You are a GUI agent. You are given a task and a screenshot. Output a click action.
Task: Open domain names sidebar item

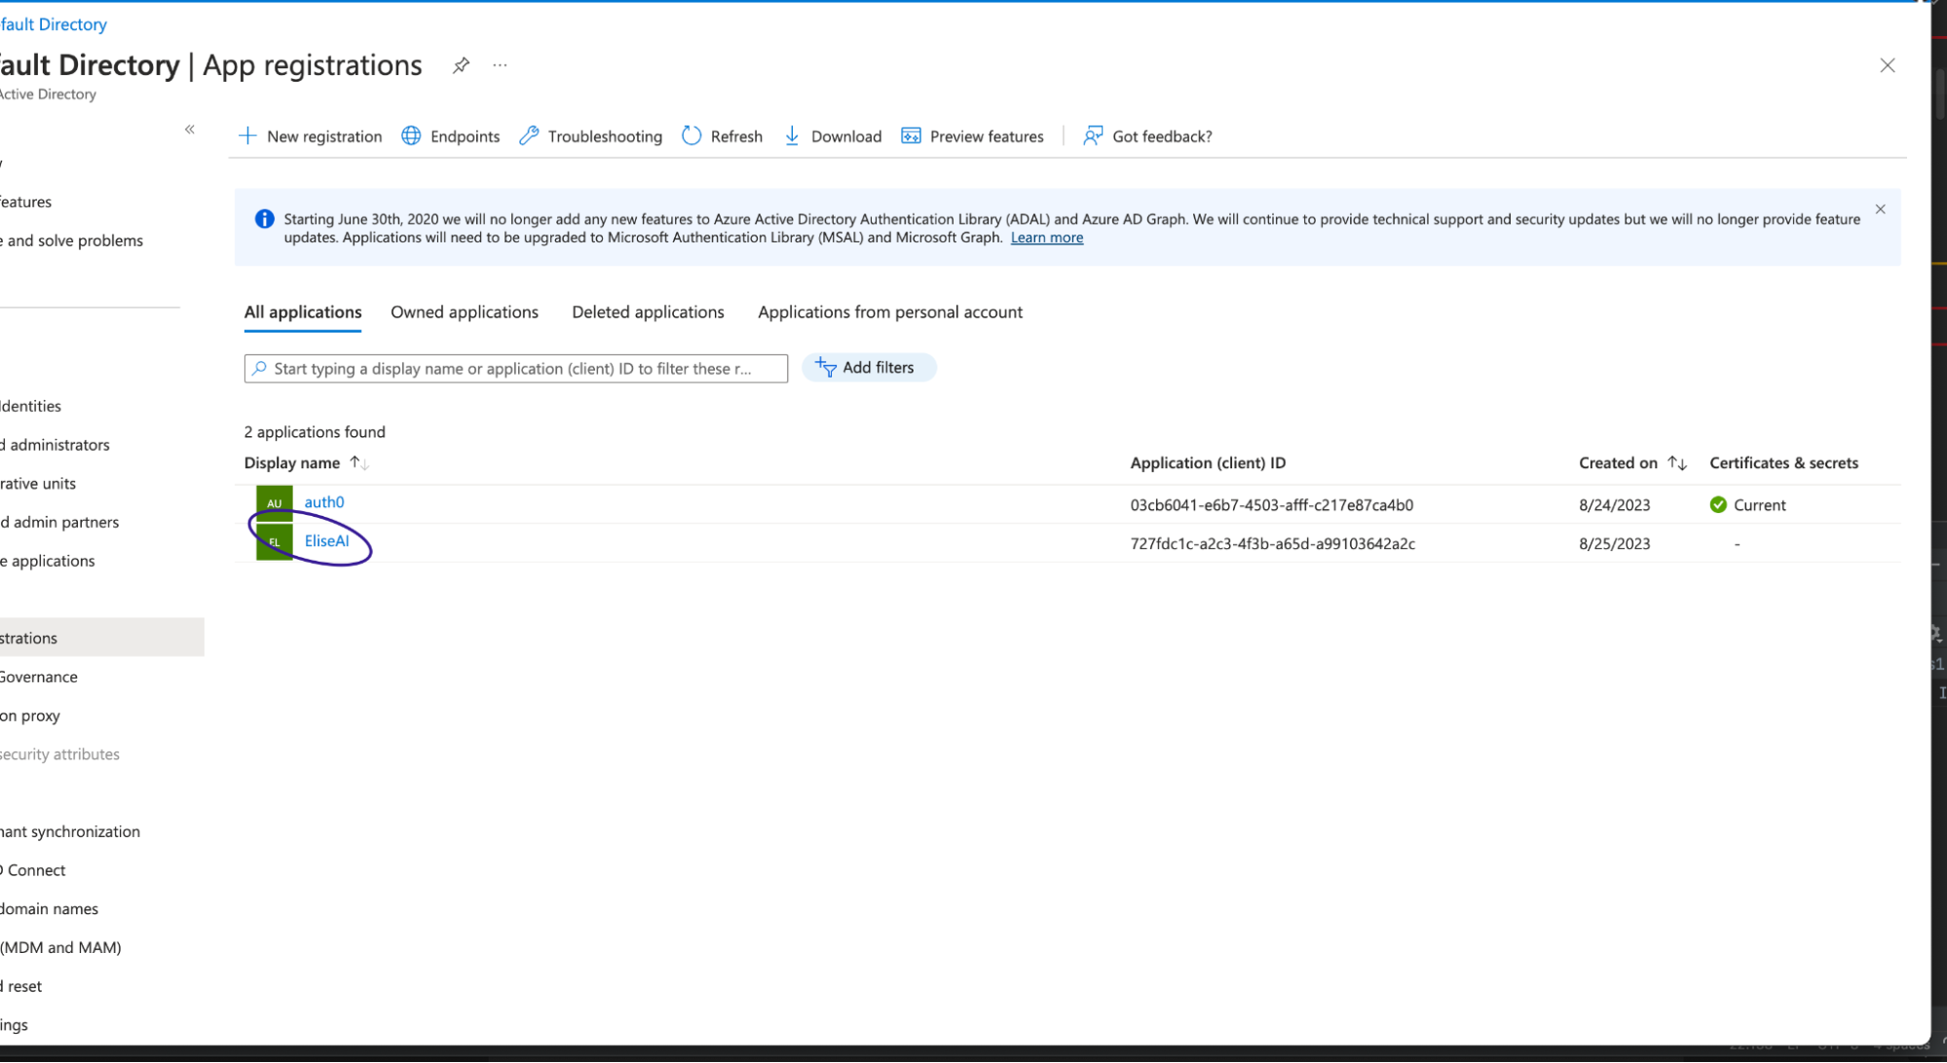tap(49, 908)
